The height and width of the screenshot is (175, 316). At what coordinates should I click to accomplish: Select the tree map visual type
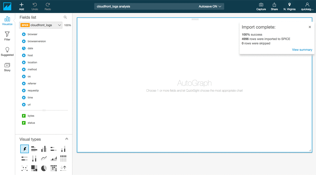pos(34,168)
